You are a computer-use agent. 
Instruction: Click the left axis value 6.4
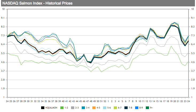(x=3, y=44)
